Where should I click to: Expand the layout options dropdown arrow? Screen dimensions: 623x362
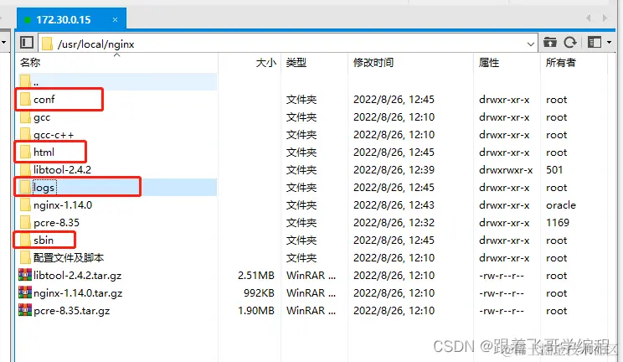click(609, 42)
